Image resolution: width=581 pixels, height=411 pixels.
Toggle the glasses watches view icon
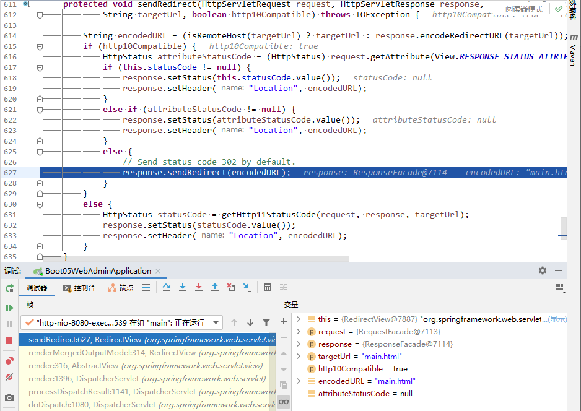[284, 402]
